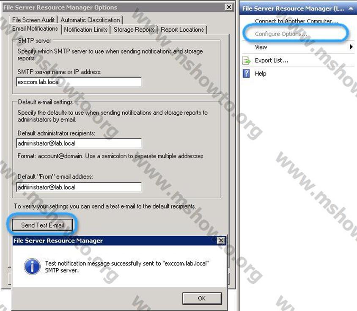
Task: Click the 'Format: account@domain' hint text
Action: [x=110, y=156]
